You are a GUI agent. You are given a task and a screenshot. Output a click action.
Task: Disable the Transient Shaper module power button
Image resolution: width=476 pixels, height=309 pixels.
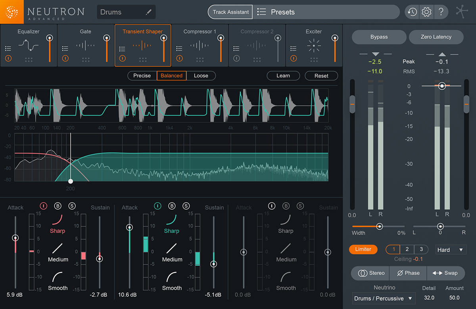click(123, 58)
